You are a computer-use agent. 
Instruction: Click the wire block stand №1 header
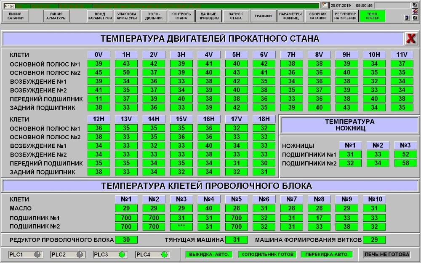point(126,199)
